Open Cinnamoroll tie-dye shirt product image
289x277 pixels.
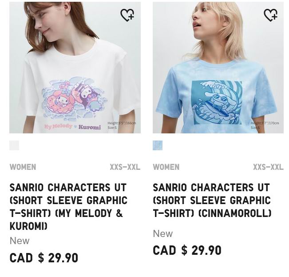tap(218, 68)
